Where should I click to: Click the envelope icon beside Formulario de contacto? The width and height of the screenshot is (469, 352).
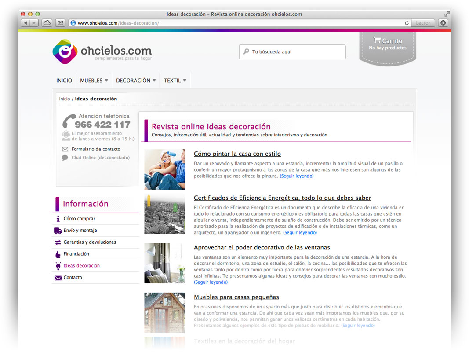coord(65,149)
